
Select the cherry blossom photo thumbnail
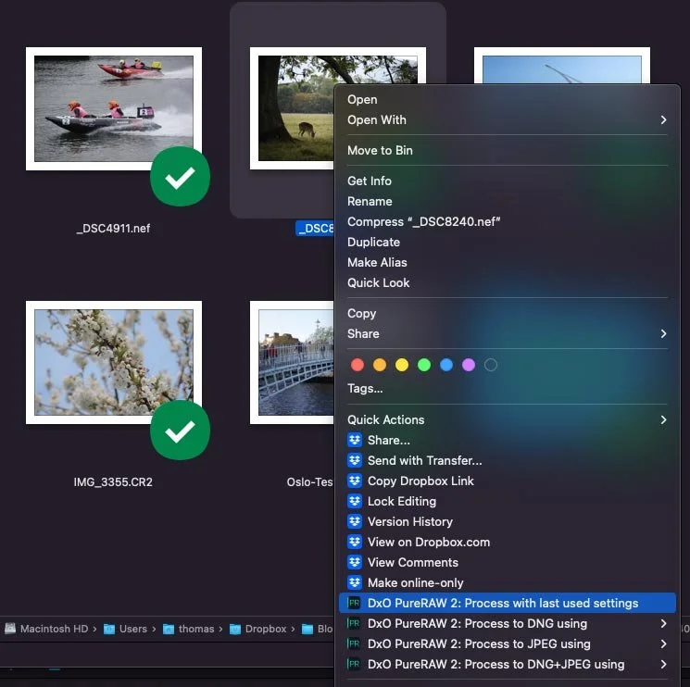click(x=114, y=362)
